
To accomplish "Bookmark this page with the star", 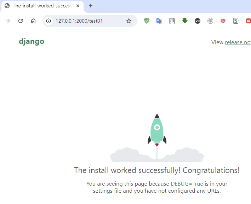I will click(x=129, y=21).
